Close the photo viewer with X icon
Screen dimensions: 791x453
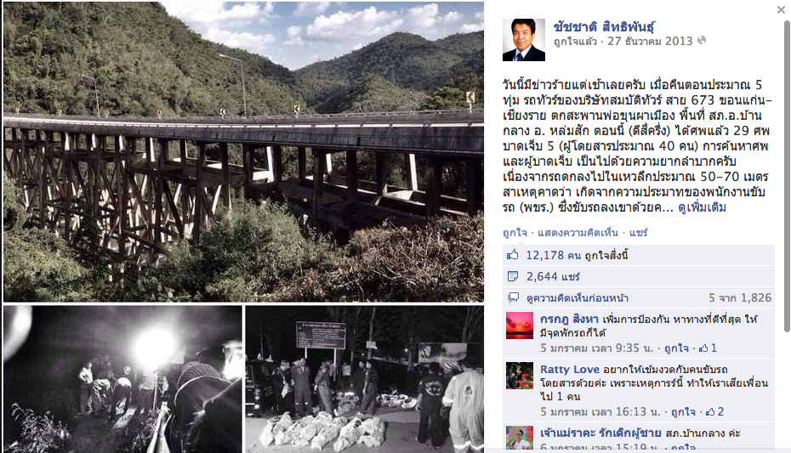781,9
